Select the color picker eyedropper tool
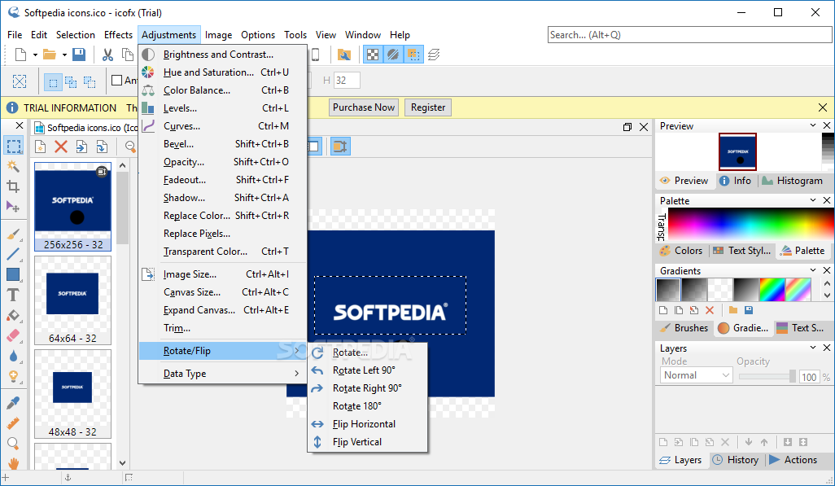The image size is (835, 486). tap(13, 403)
